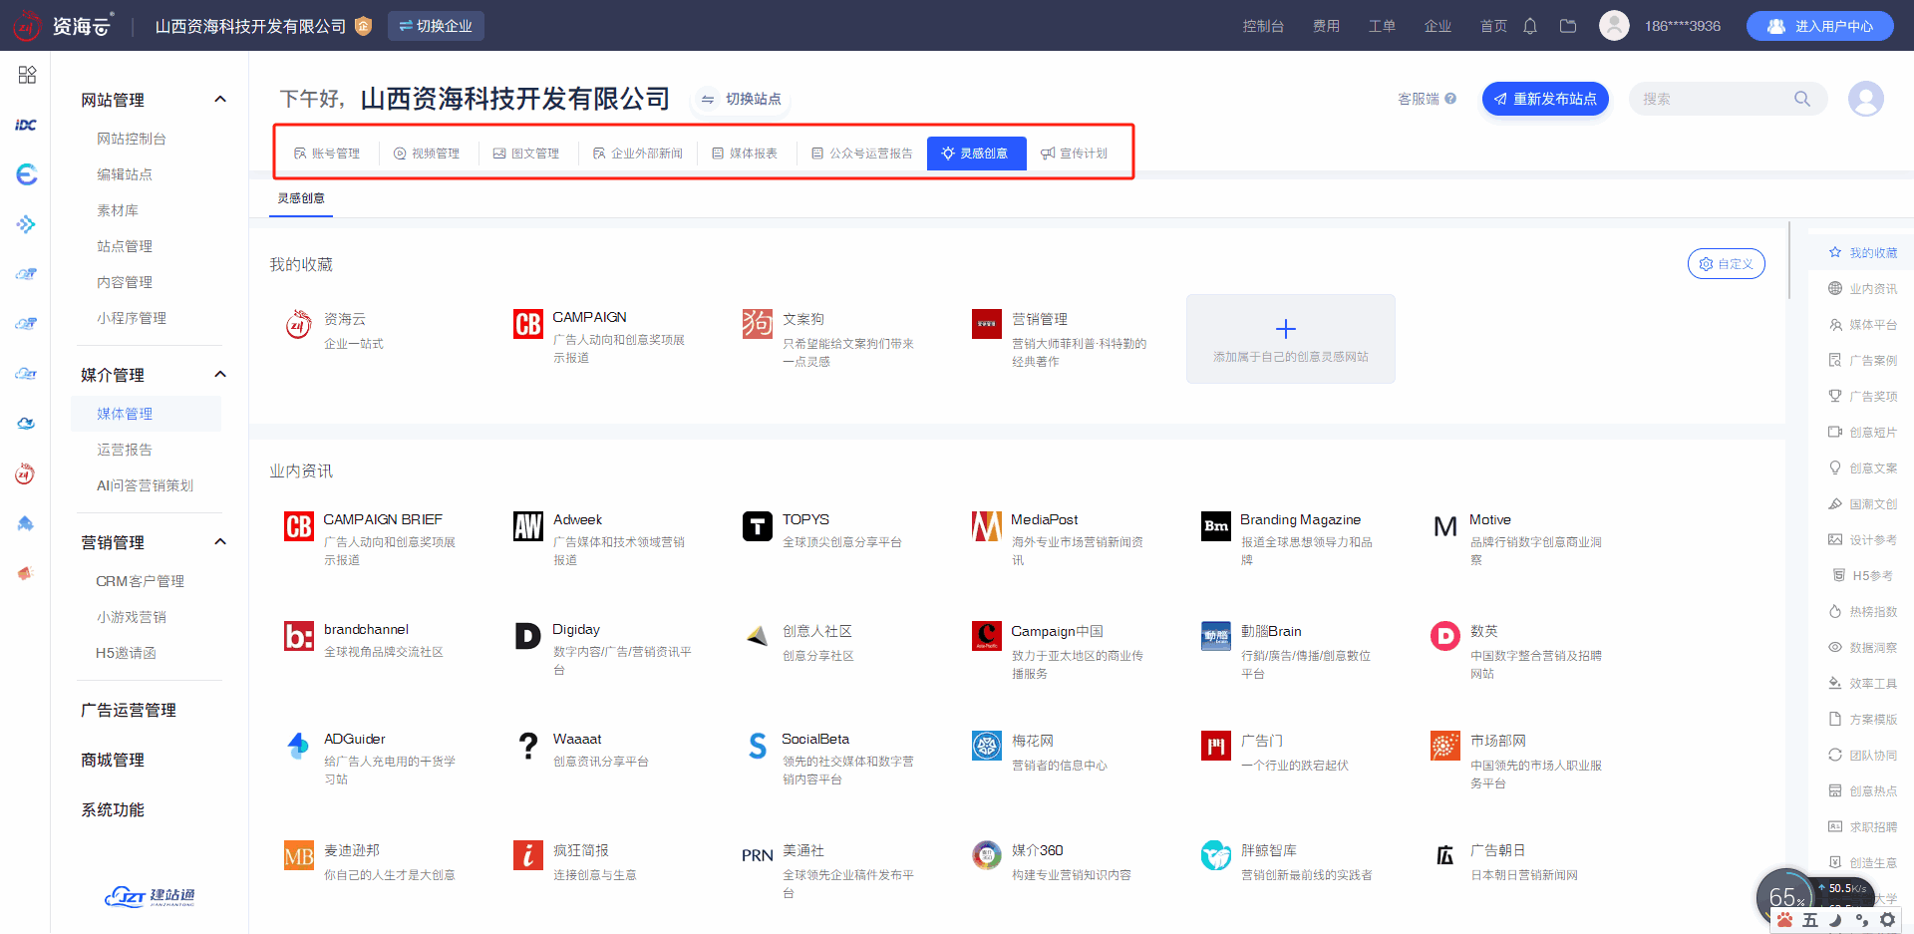Select the 灵感创意 sub-tab
Image resolution: width=1914 pixels, height=934 pixels.
[301, 198]
